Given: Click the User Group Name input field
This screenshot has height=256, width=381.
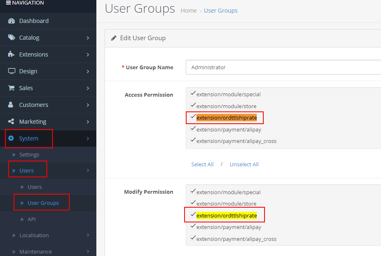Looking at the screenshot, I should pos(283,67).
